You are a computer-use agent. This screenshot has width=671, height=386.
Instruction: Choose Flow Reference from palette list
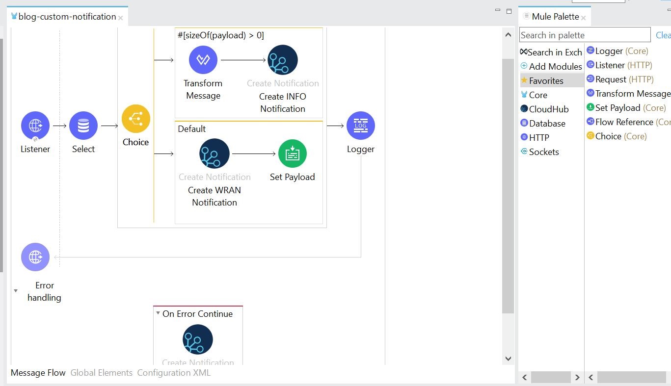[624, 122]
